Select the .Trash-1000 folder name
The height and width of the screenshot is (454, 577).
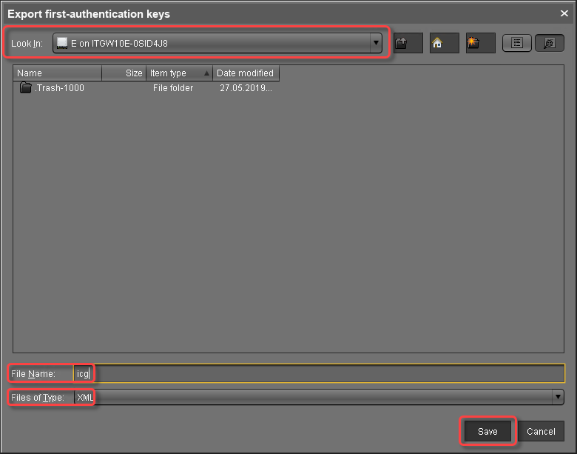pos(60,88)
